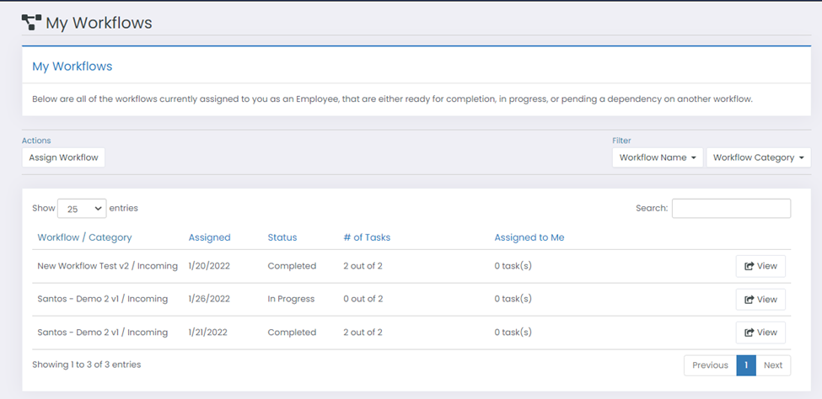822x399 pixels.
Task: View the Santos Demo 2 workflow assigned 1/21/2022
Action: click(x=760, y=332)
